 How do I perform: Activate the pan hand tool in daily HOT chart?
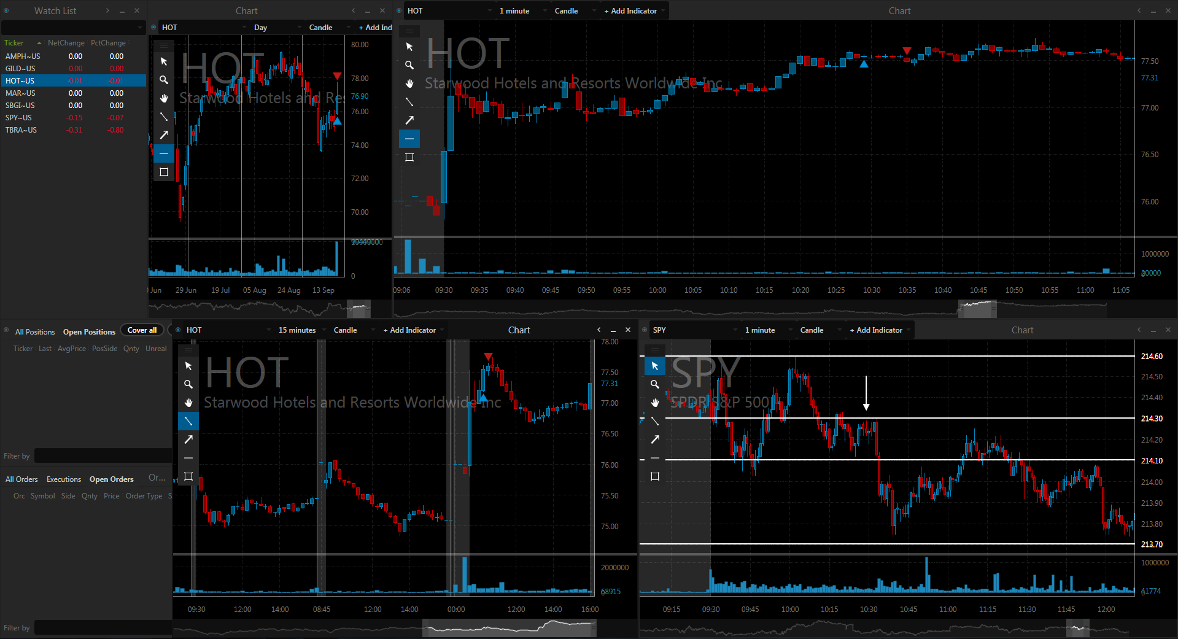click(x=164, y=98)
